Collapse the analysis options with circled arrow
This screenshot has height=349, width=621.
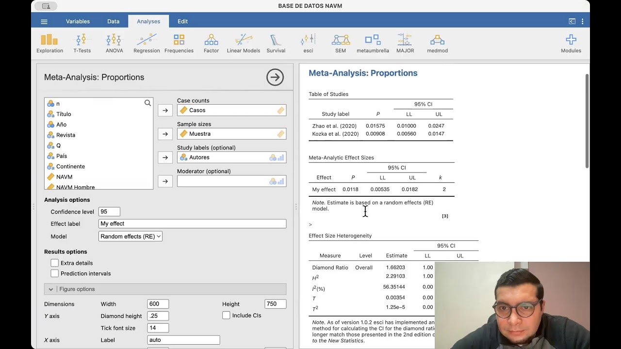(275, 77)
